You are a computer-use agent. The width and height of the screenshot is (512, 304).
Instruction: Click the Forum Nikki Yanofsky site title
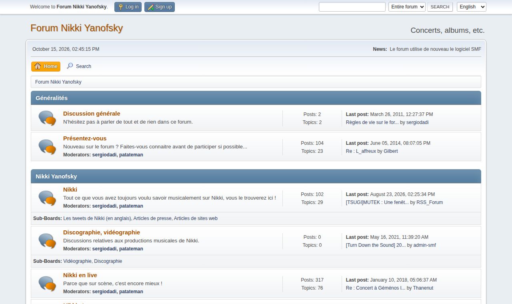coord(76,28)
